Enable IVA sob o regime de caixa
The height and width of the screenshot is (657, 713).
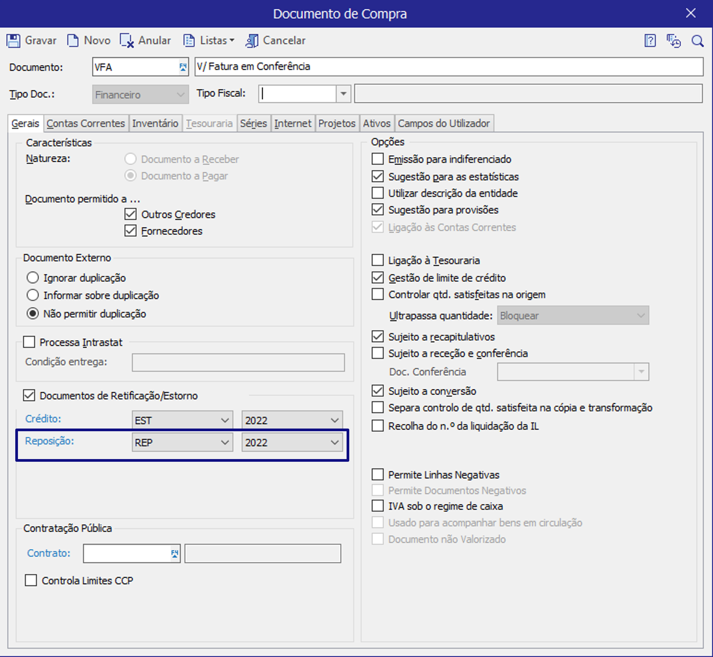tap(378, 506)
